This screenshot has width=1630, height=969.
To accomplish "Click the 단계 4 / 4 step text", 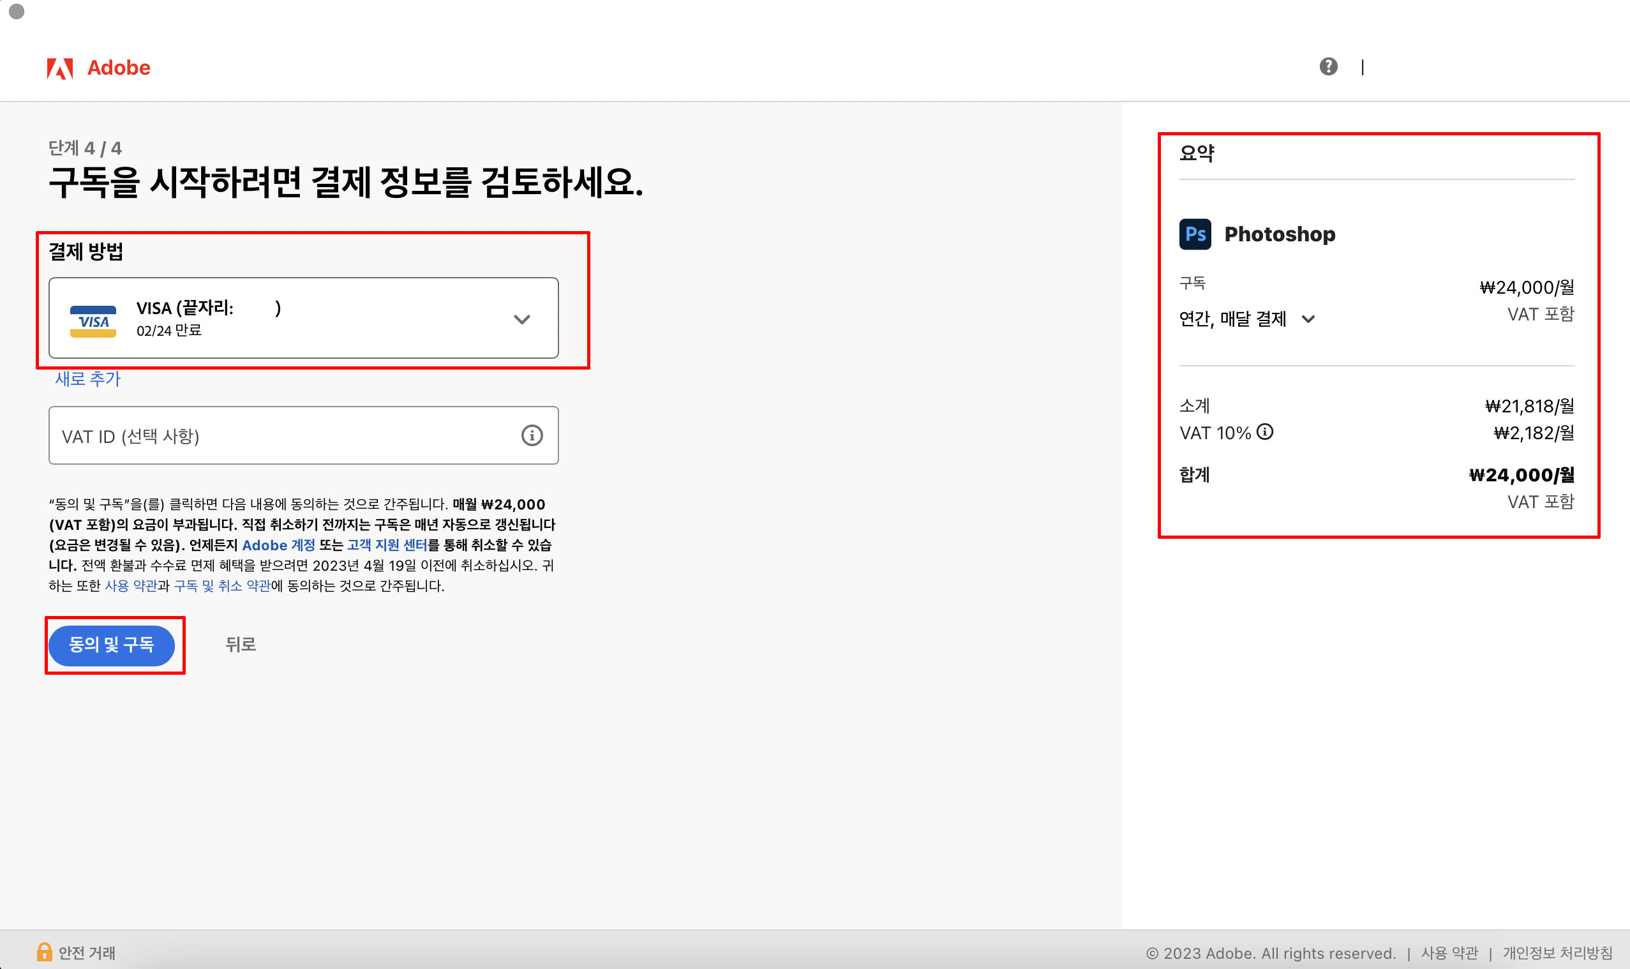I will pyautogui.click(x=85, y=148).
